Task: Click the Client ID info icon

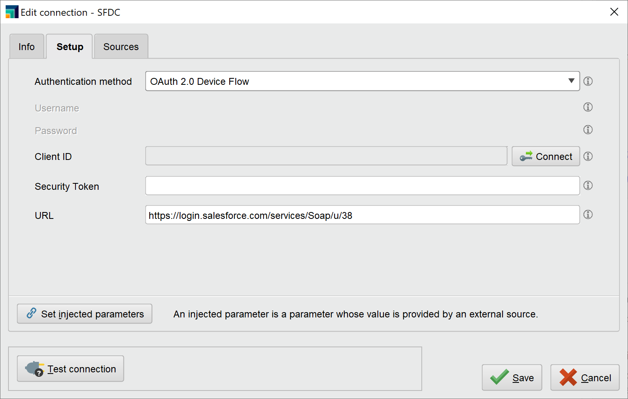Action: click(588, 156)
